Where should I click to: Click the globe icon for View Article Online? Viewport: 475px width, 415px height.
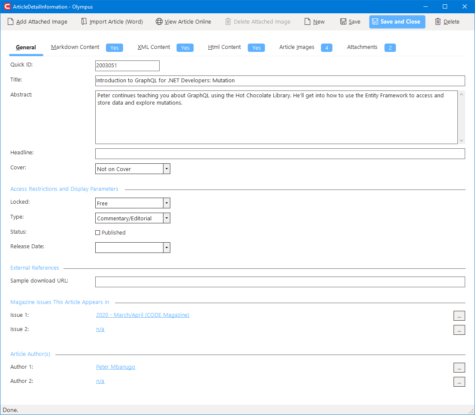[159, 21]
